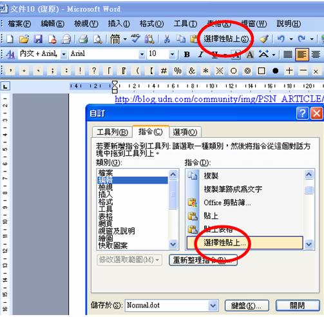Open the font size 10 dropdown arrow
324x317 pixels.
click(x=172, y=54)
